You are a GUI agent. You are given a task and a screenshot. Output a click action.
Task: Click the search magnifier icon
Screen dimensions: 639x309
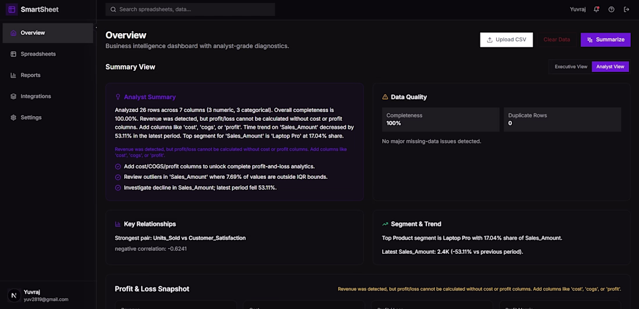113,9
